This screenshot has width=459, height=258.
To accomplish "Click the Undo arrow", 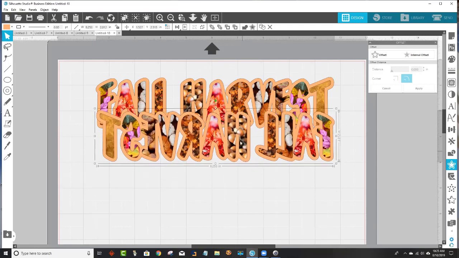I will [89, 18].
